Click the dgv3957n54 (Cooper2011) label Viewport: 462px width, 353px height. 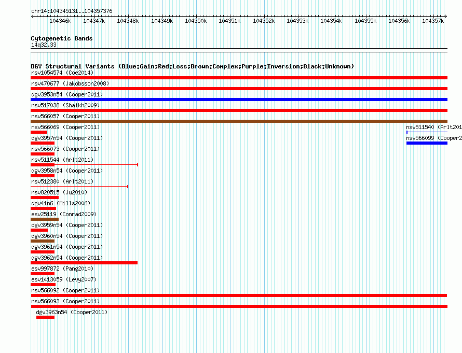coord(67,138)
